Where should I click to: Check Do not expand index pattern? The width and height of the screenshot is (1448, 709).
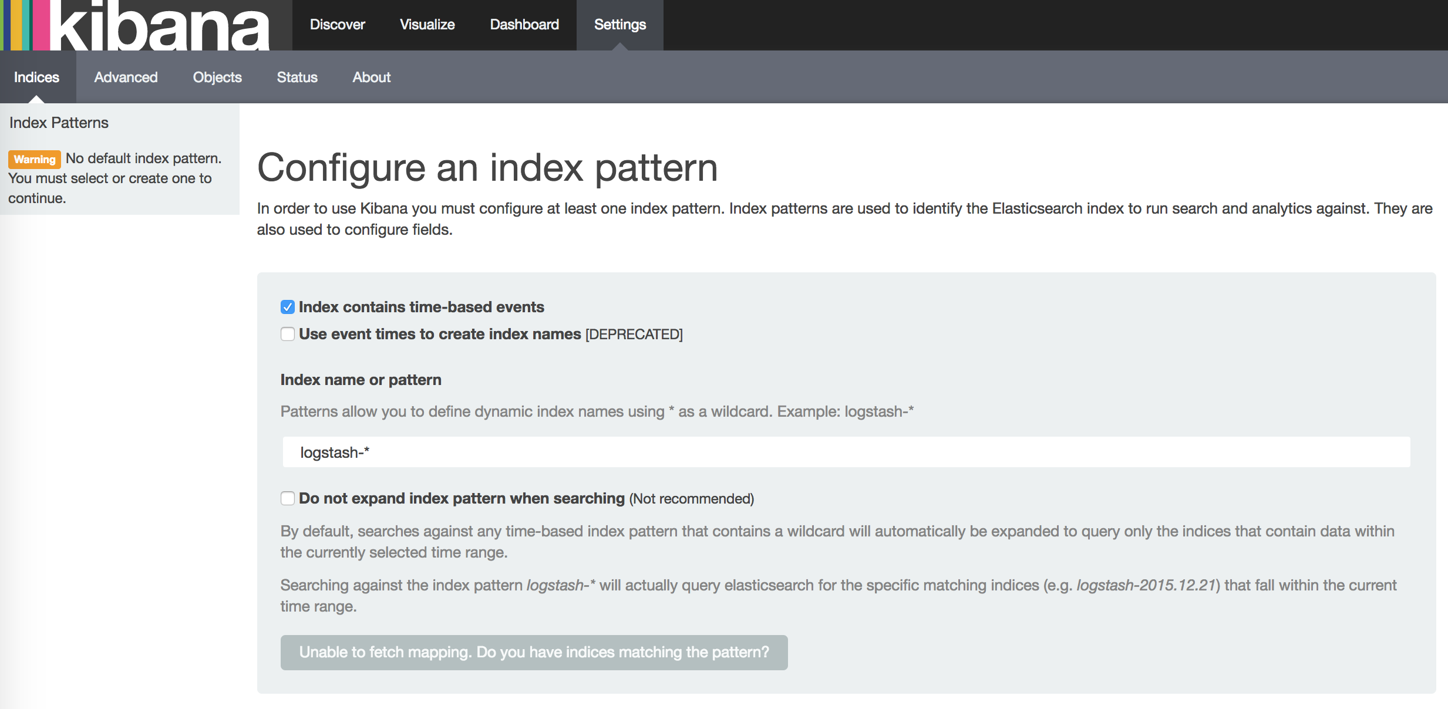coord(287,498)
